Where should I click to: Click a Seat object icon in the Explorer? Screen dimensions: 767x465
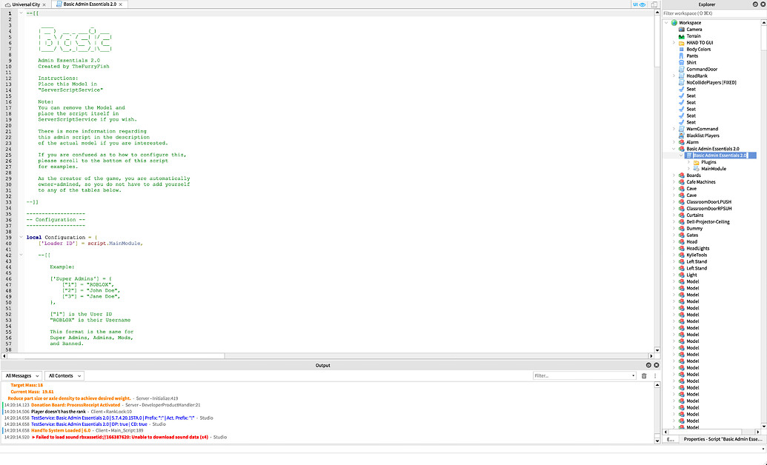(x=681, y=90)
